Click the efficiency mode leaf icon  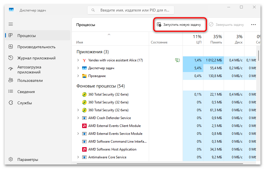(x=177, y=60)
